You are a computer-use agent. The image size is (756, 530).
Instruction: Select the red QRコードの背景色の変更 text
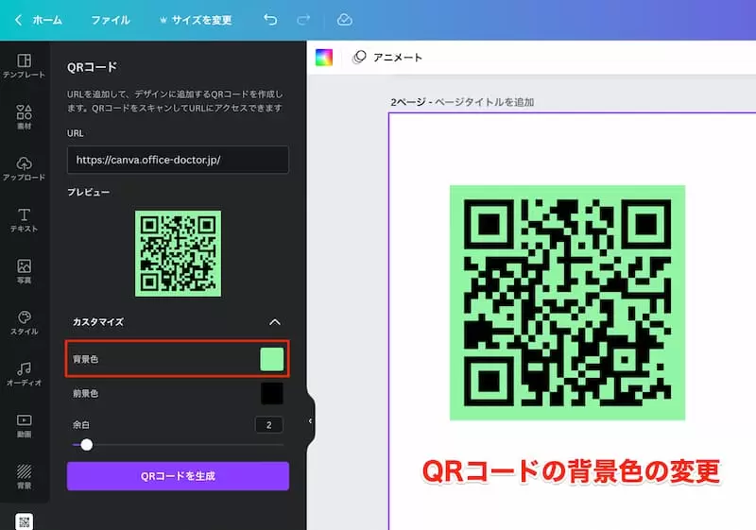click(571, 470)
